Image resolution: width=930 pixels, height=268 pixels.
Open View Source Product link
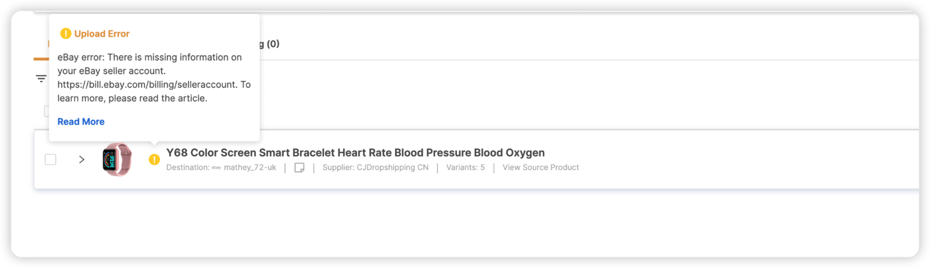(x=540, y=168)
